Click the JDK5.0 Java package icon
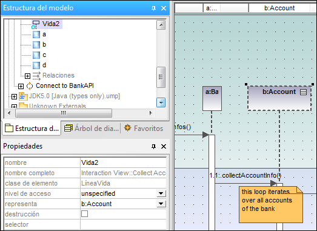 23,96
